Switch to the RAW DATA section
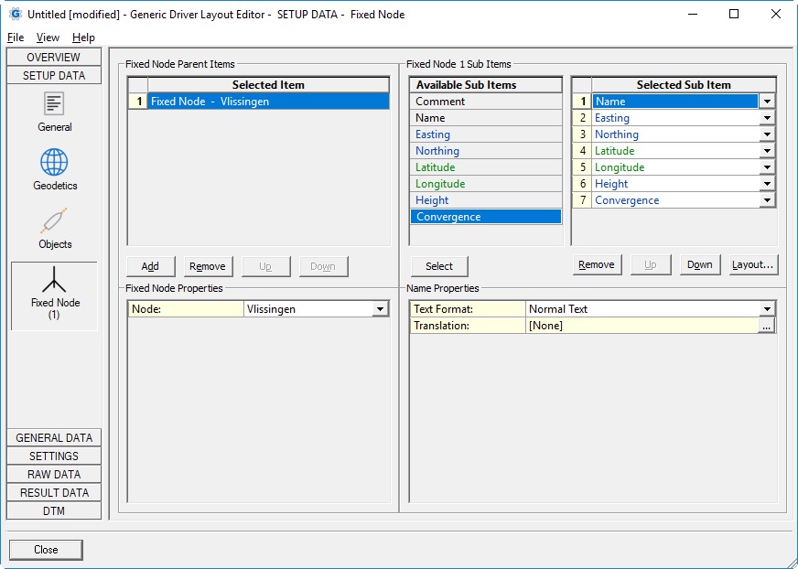 (54, 474)
